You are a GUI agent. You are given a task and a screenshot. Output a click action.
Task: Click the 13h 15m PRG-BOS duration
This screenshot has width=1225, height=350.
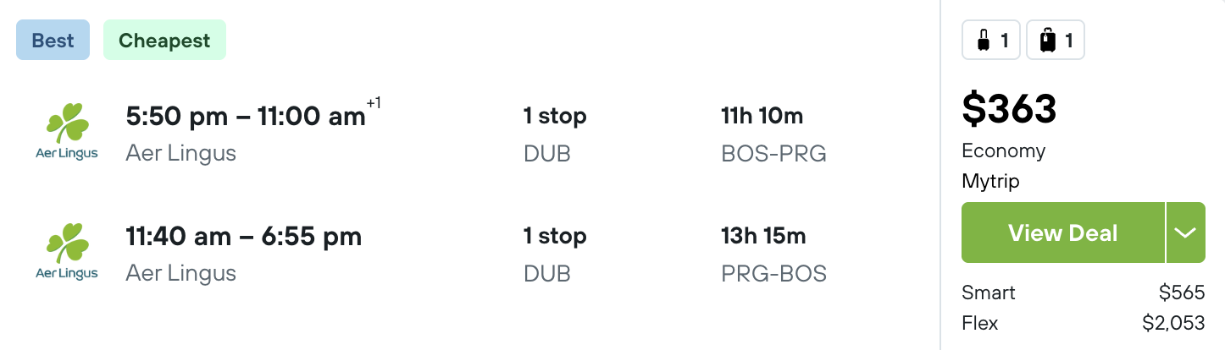click(773, 254)
